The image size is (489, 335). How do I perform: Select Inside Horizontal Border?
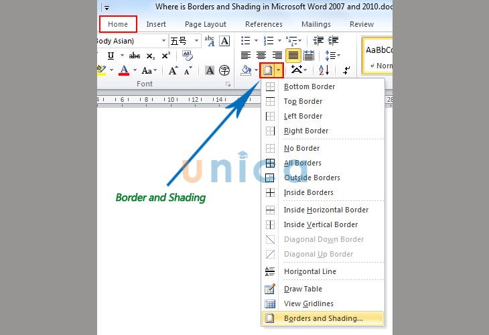[322, 210]
